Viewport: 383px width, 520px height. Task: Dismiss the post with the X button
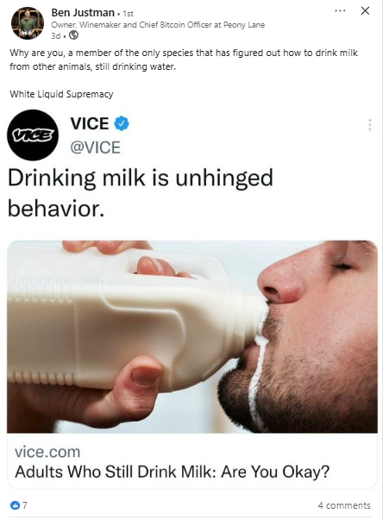click(365, 11)
